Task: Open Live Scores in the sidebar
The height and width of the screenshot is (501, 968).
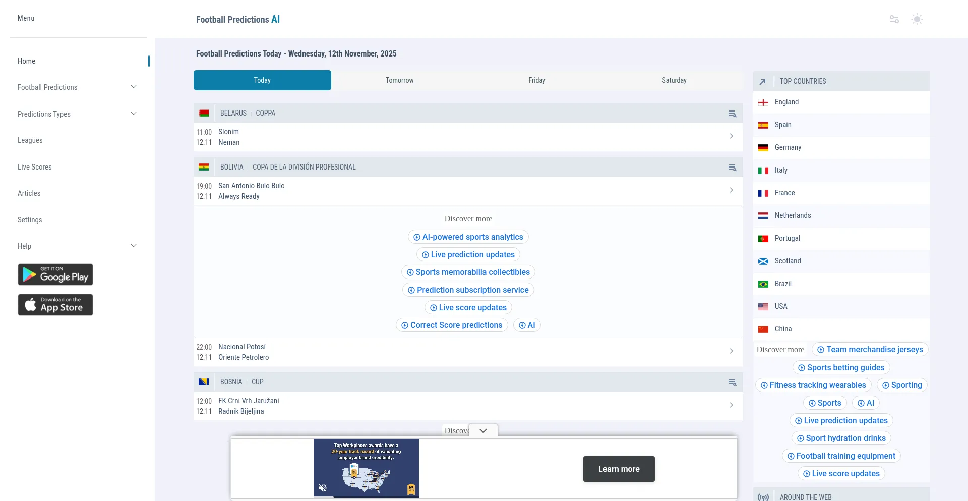Action: point(35,167)
